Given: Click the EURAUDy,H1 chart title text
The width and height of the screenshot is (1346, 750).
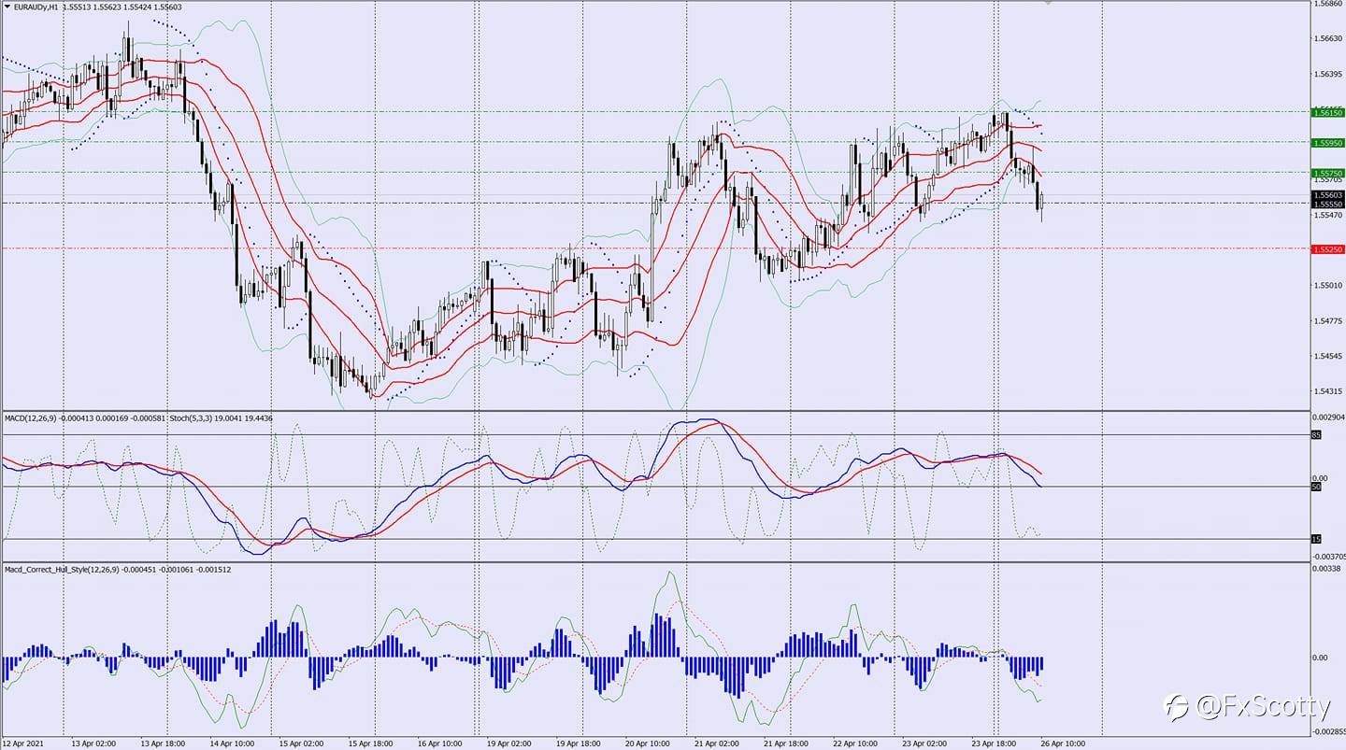Looking at the screenshot, I should [x=36, y=7].
